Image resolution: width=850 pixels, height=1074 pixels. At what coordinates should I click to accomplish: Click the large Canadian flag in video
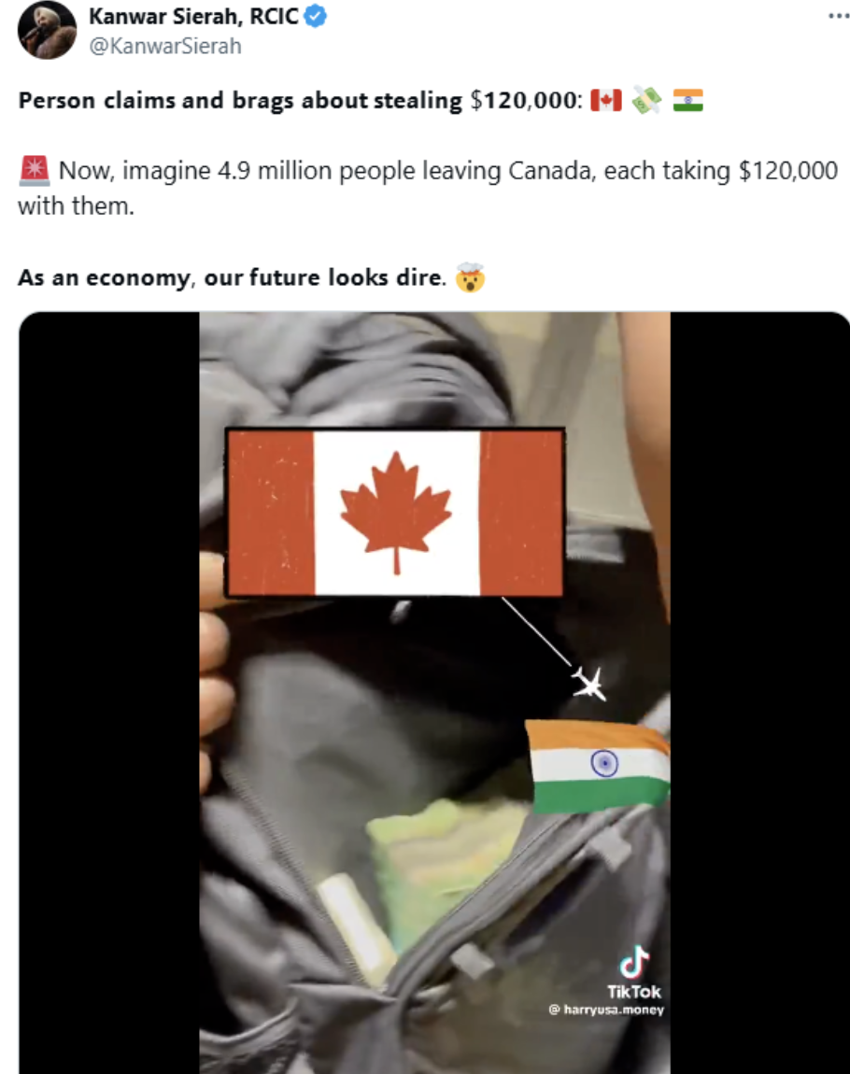coord(395,513)
